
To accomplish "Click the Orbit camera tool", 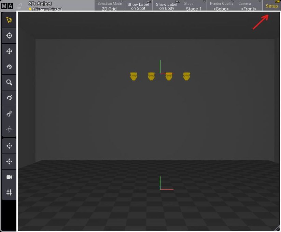I will [x=9, y=98].
